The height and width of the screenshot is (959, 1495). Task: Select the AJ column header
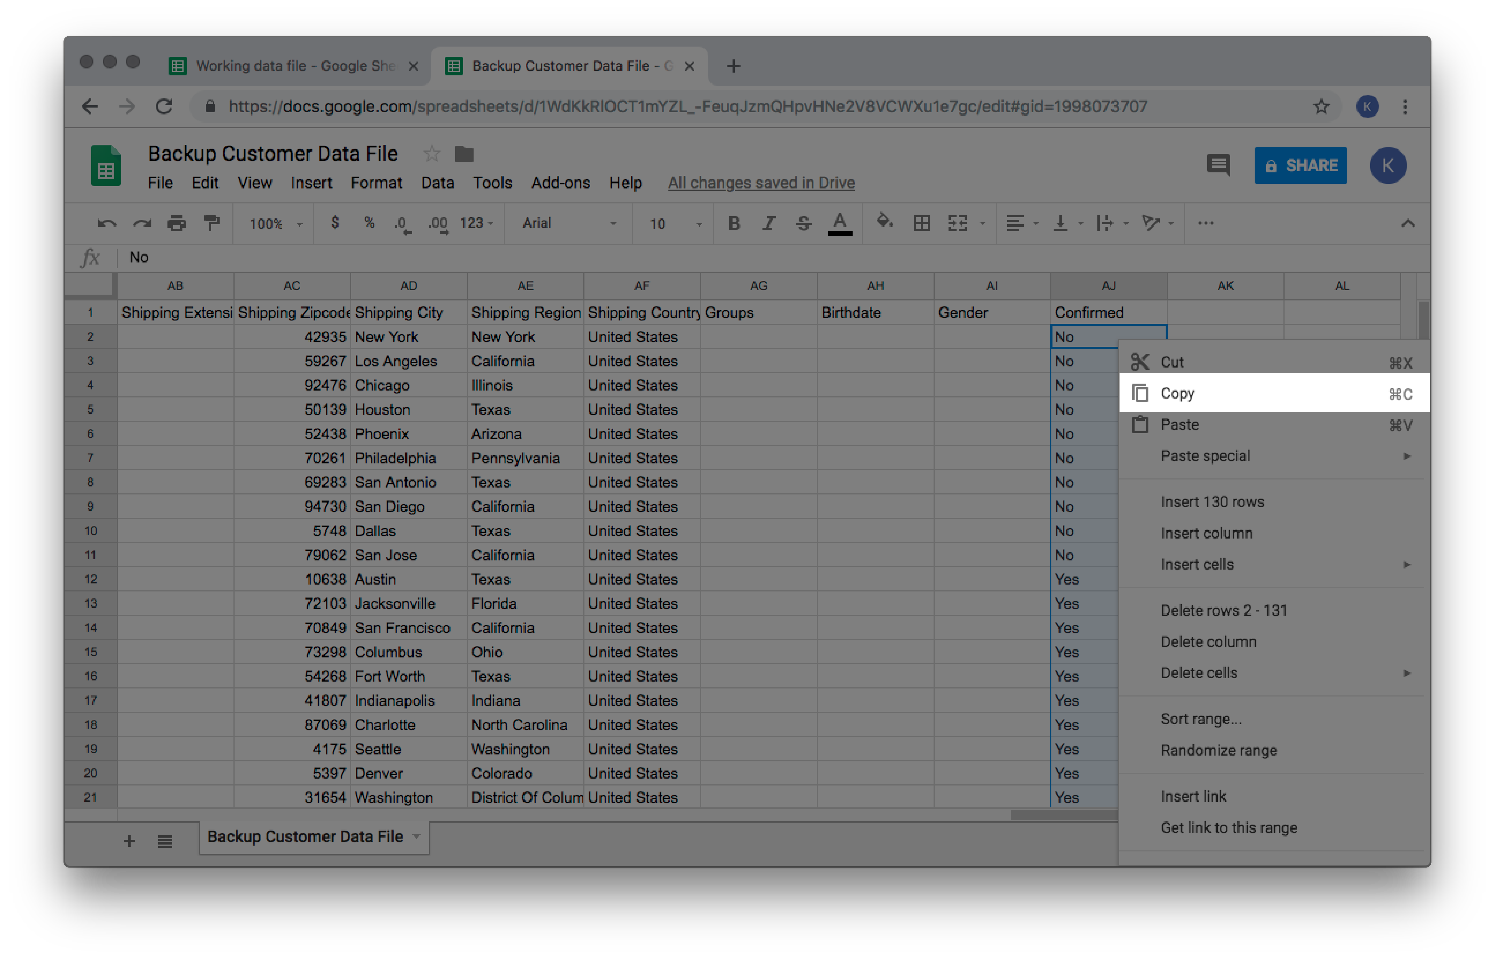coord(1108,286)
